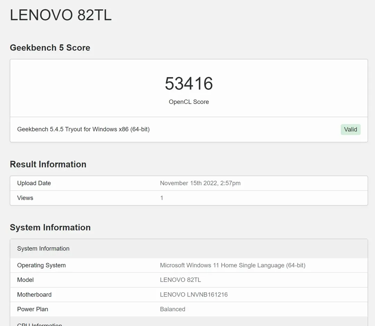Click the views count value 1
The width and height of the screenshot is (375, 326).
(161, 198)
